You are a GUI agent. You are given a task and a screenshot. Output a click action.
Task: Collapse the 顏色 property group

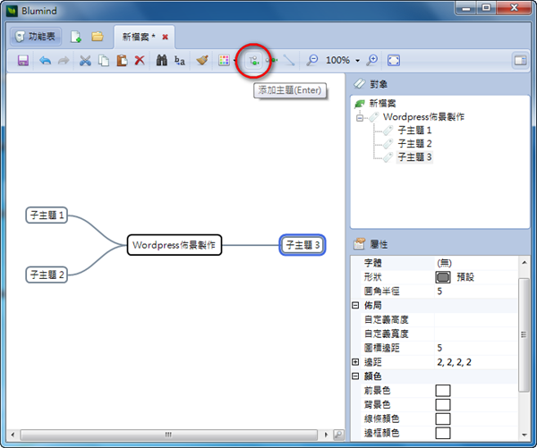click(355, 376)
